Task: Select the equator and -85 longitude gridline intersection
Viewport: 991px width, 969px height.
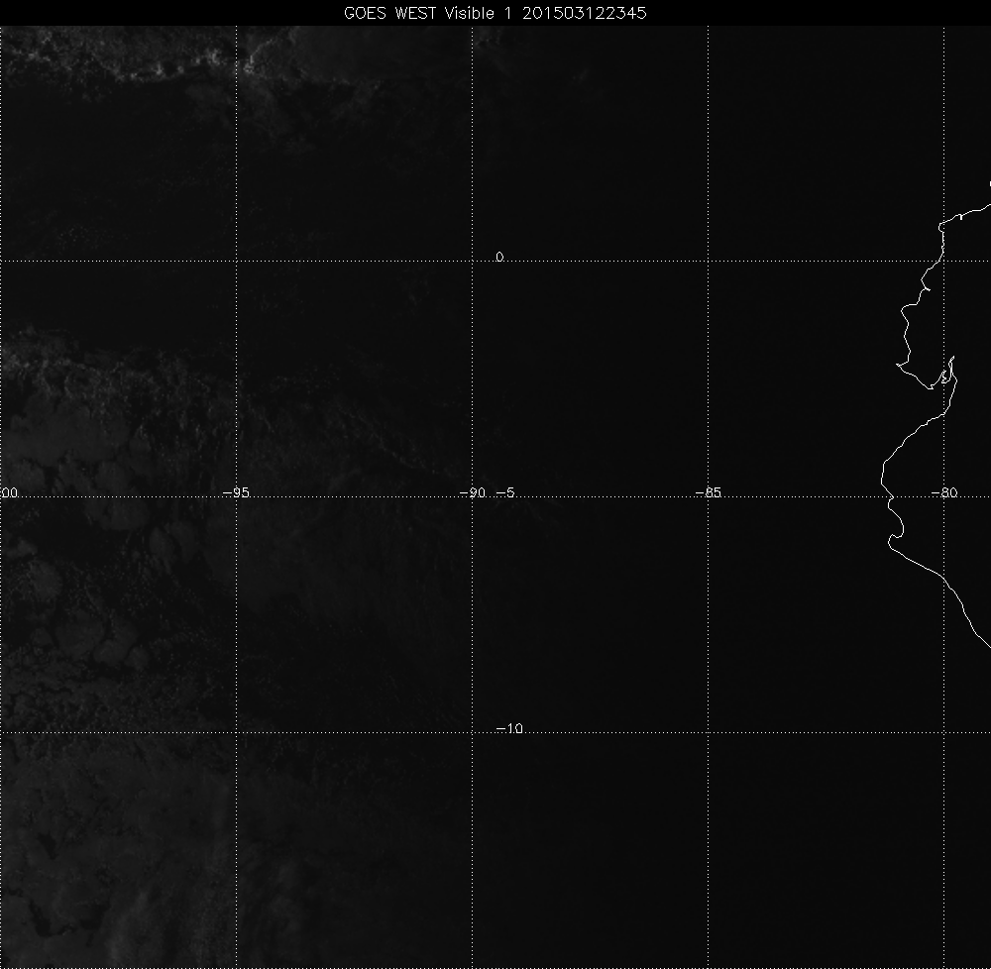Action: click(x=709, y=261)
